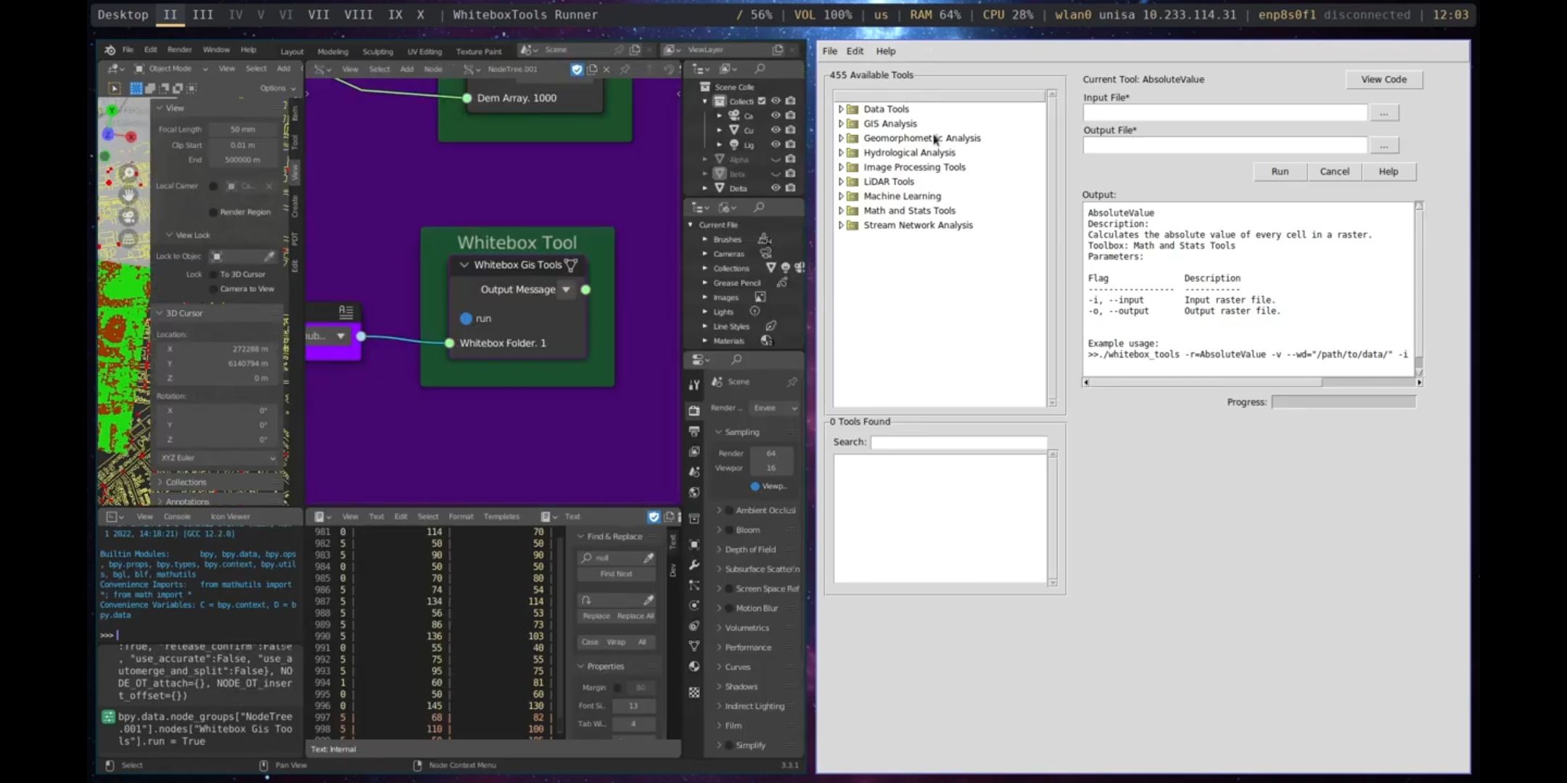Click the View Code button
The width and height of the screenshot is (1567, 783).
pyautogui.click(x=1383, y=79)
